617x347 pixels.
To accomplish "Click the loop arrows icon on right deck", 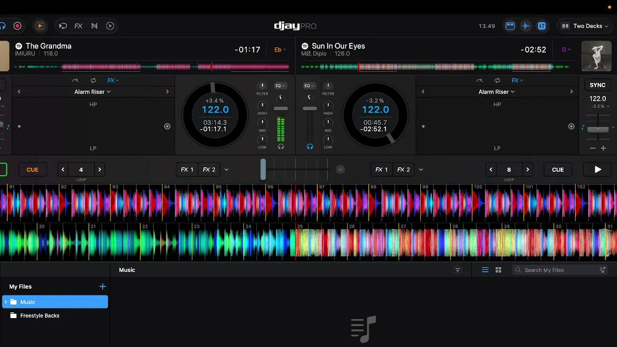I will pos(497,80).
